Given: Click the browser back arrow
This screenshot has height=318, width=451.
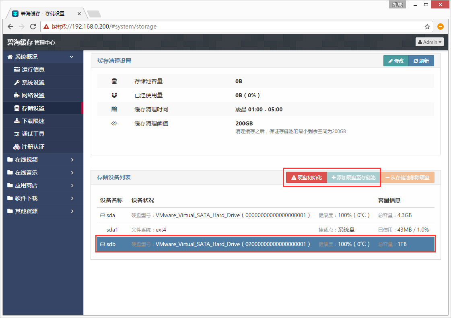Looking at the screenshot, I should (10, 27).
